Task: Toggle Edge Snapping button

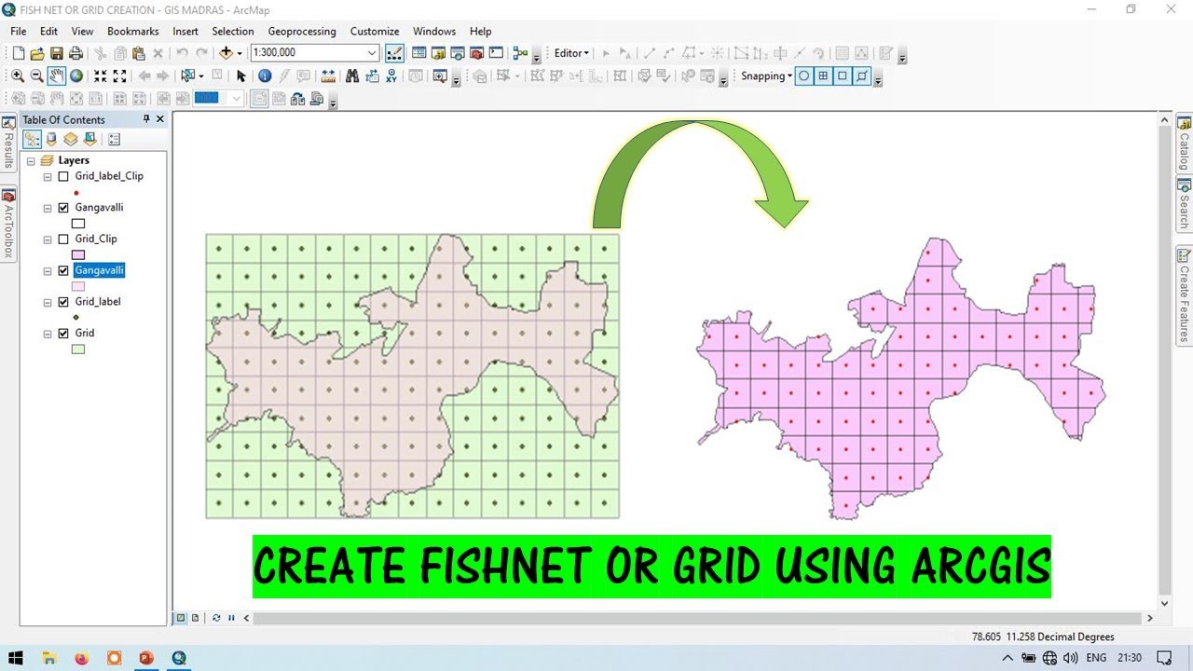Action: coord(862,76)
